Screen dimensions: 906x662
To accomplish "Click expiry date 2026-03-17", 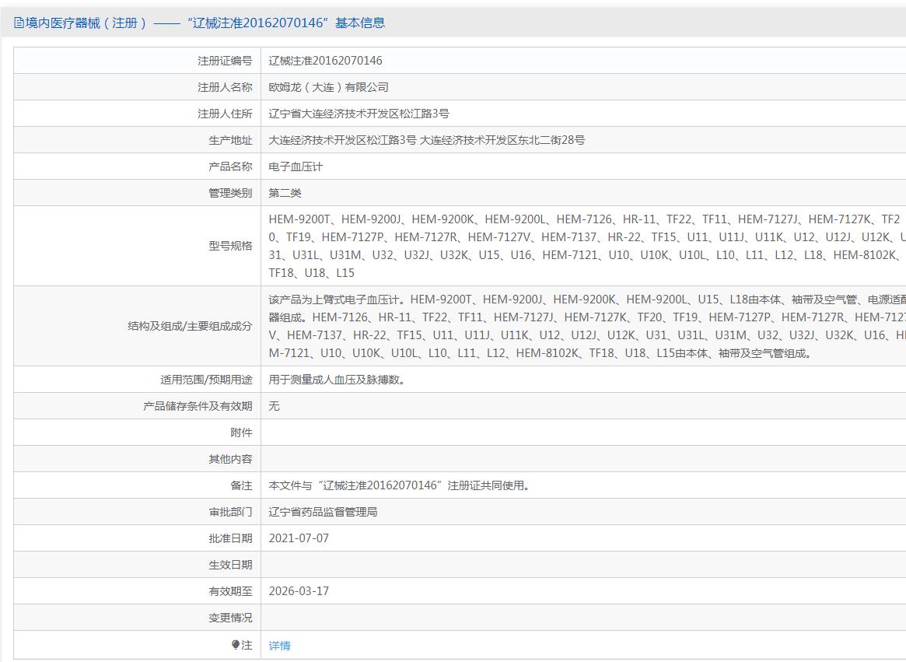I will pos(299,591).
